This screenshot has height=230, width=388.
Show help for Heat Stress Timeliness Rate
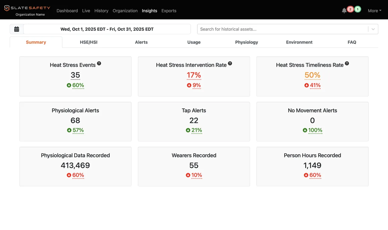click(x=347, y=64)
